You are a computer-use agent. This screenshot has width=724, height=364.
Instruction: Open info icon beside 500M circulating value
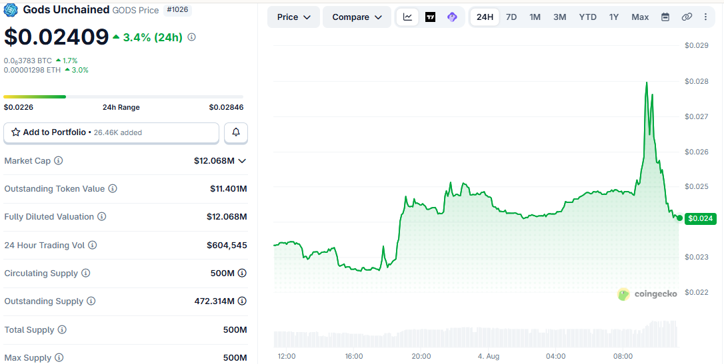(242, 273)
